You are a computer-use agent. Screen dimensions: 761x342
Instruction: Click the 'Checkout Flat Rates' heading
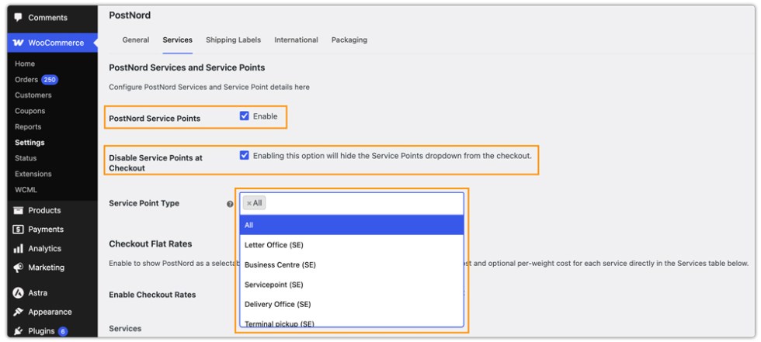click(x=151, y=244)
